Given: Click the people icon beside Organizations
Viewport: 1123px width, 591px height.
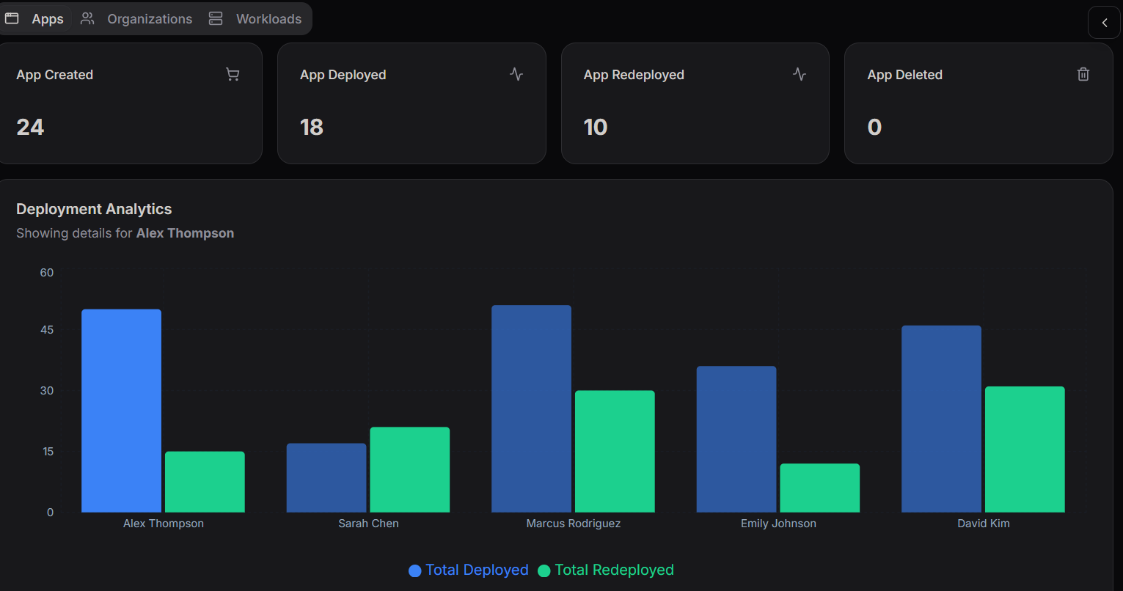Looking at the screenshot, I should coord(87,18).
